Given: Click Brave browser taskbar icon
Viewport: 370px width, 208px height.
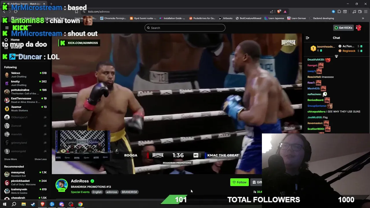Looking at the screenshot, I should (x=42, y=204).
